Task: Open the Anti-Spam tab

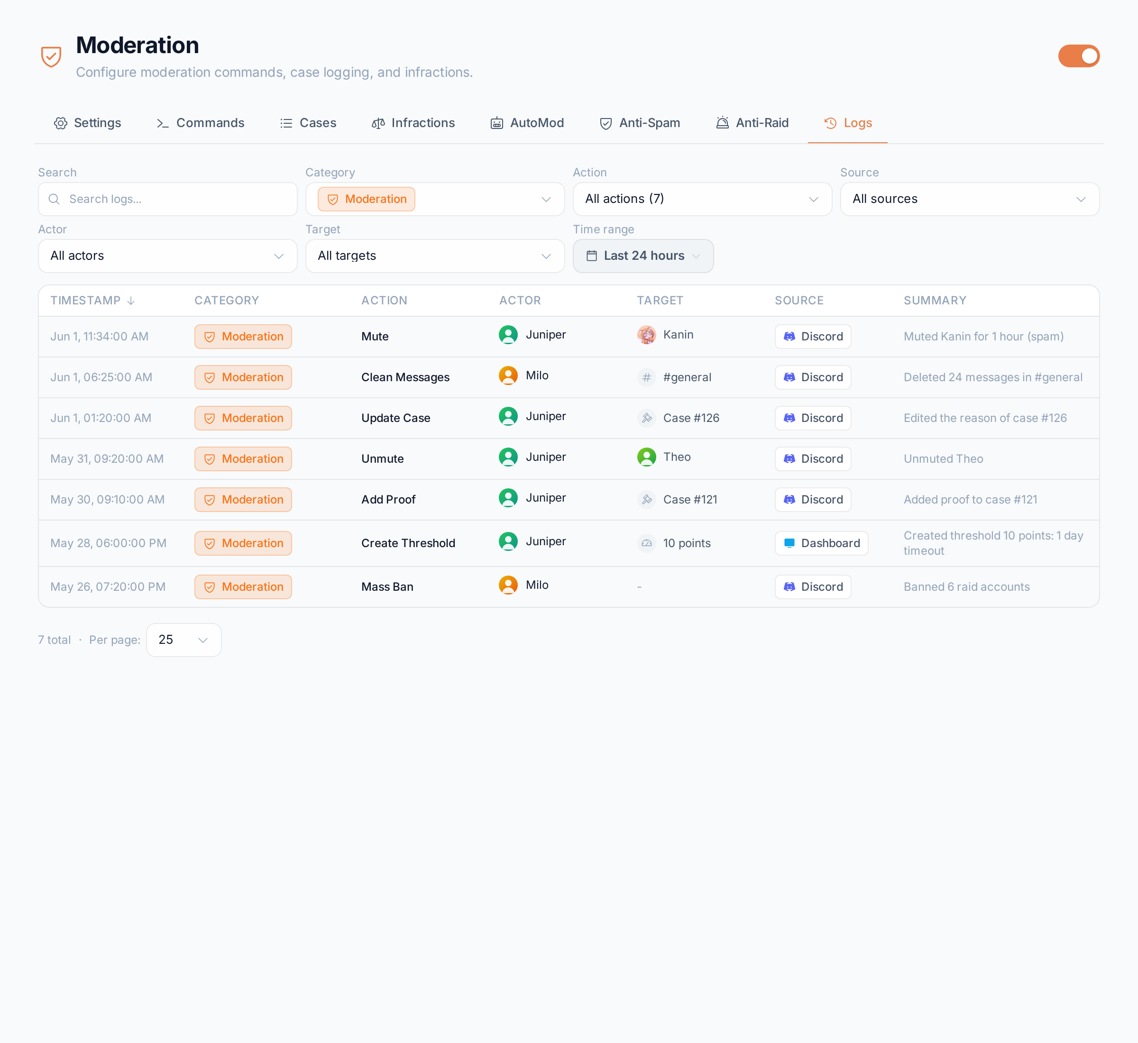Action: point(640,123)
